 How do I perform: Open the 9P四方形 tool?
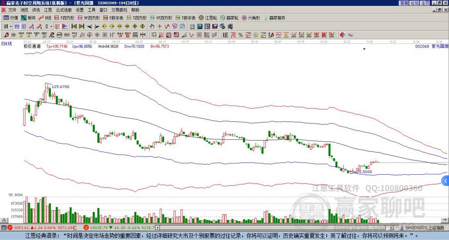[x=89, y=18]
